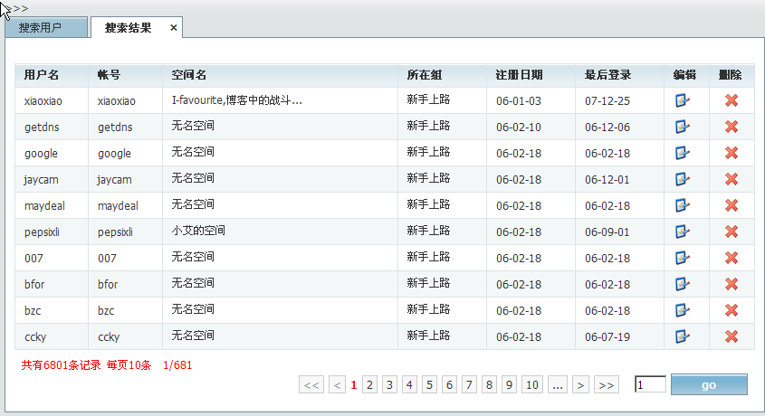Viewport: 765px width, 416px height.
Task: Edit the ccky user row
Action: tap(682, 337)
